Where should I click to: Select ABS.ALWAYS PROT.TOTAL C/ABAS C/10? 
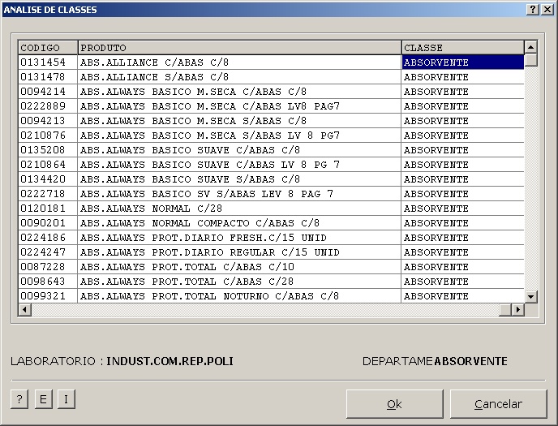(x=239, y=267)
